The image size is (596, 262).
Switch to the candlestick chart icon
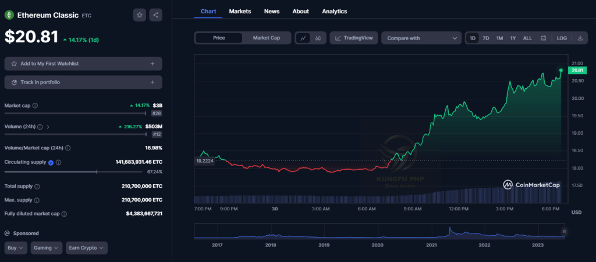click(318, 38)
